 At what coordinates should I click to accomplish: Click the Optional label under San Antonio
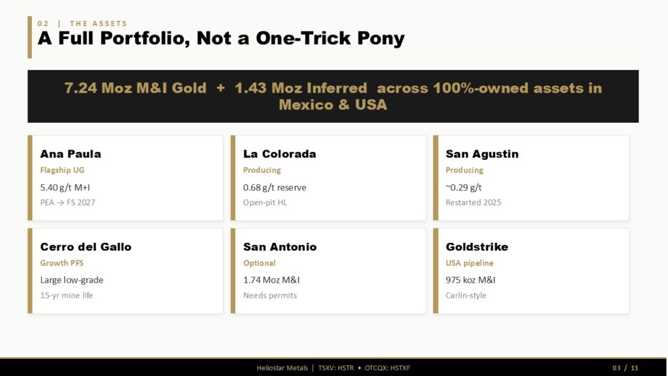tap(259, 263)
